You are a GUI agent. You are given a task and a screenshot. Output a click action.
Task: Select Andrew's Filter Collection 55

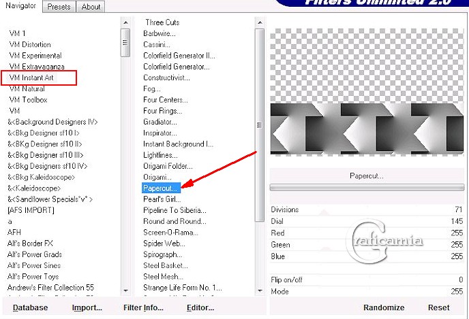tap(50, 287)
